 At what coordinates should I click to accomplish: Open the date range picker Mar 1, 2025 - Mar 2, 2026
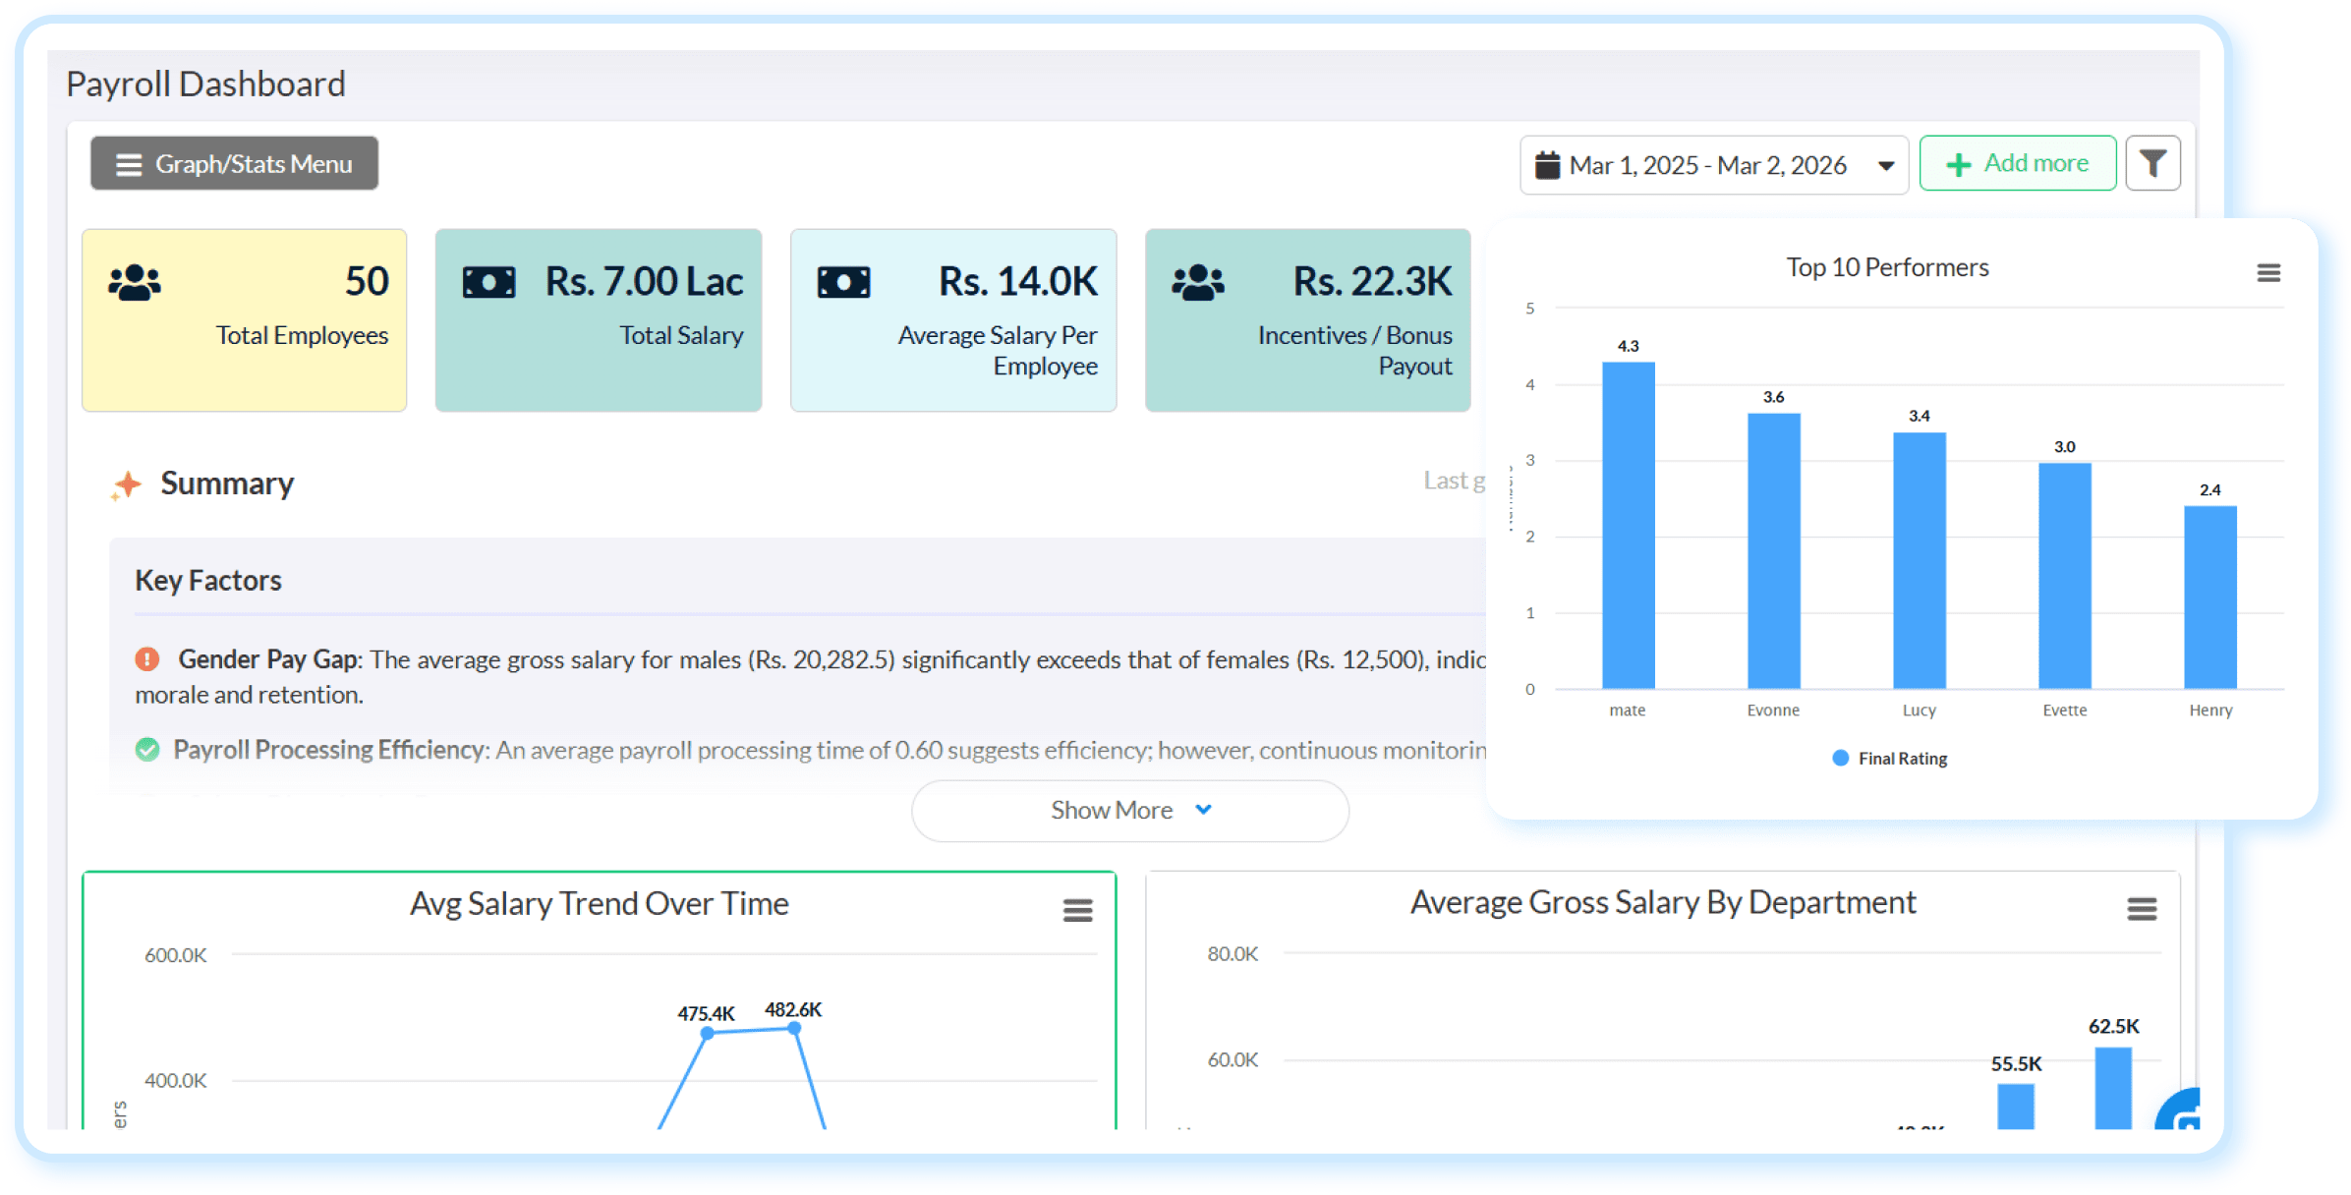(x=1713, y=164)
